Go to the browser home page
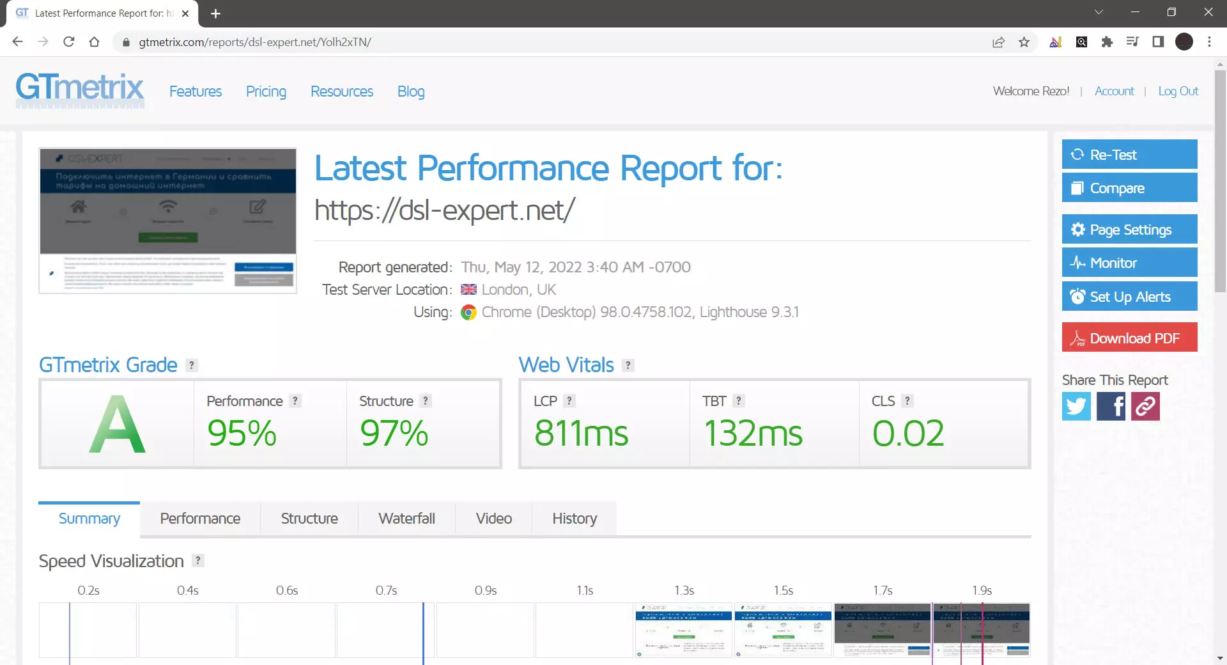 [x=95, y=42]
